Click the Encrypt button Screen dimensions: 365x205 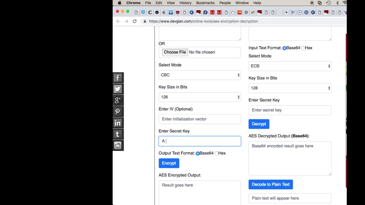click(x=169, y=163)
